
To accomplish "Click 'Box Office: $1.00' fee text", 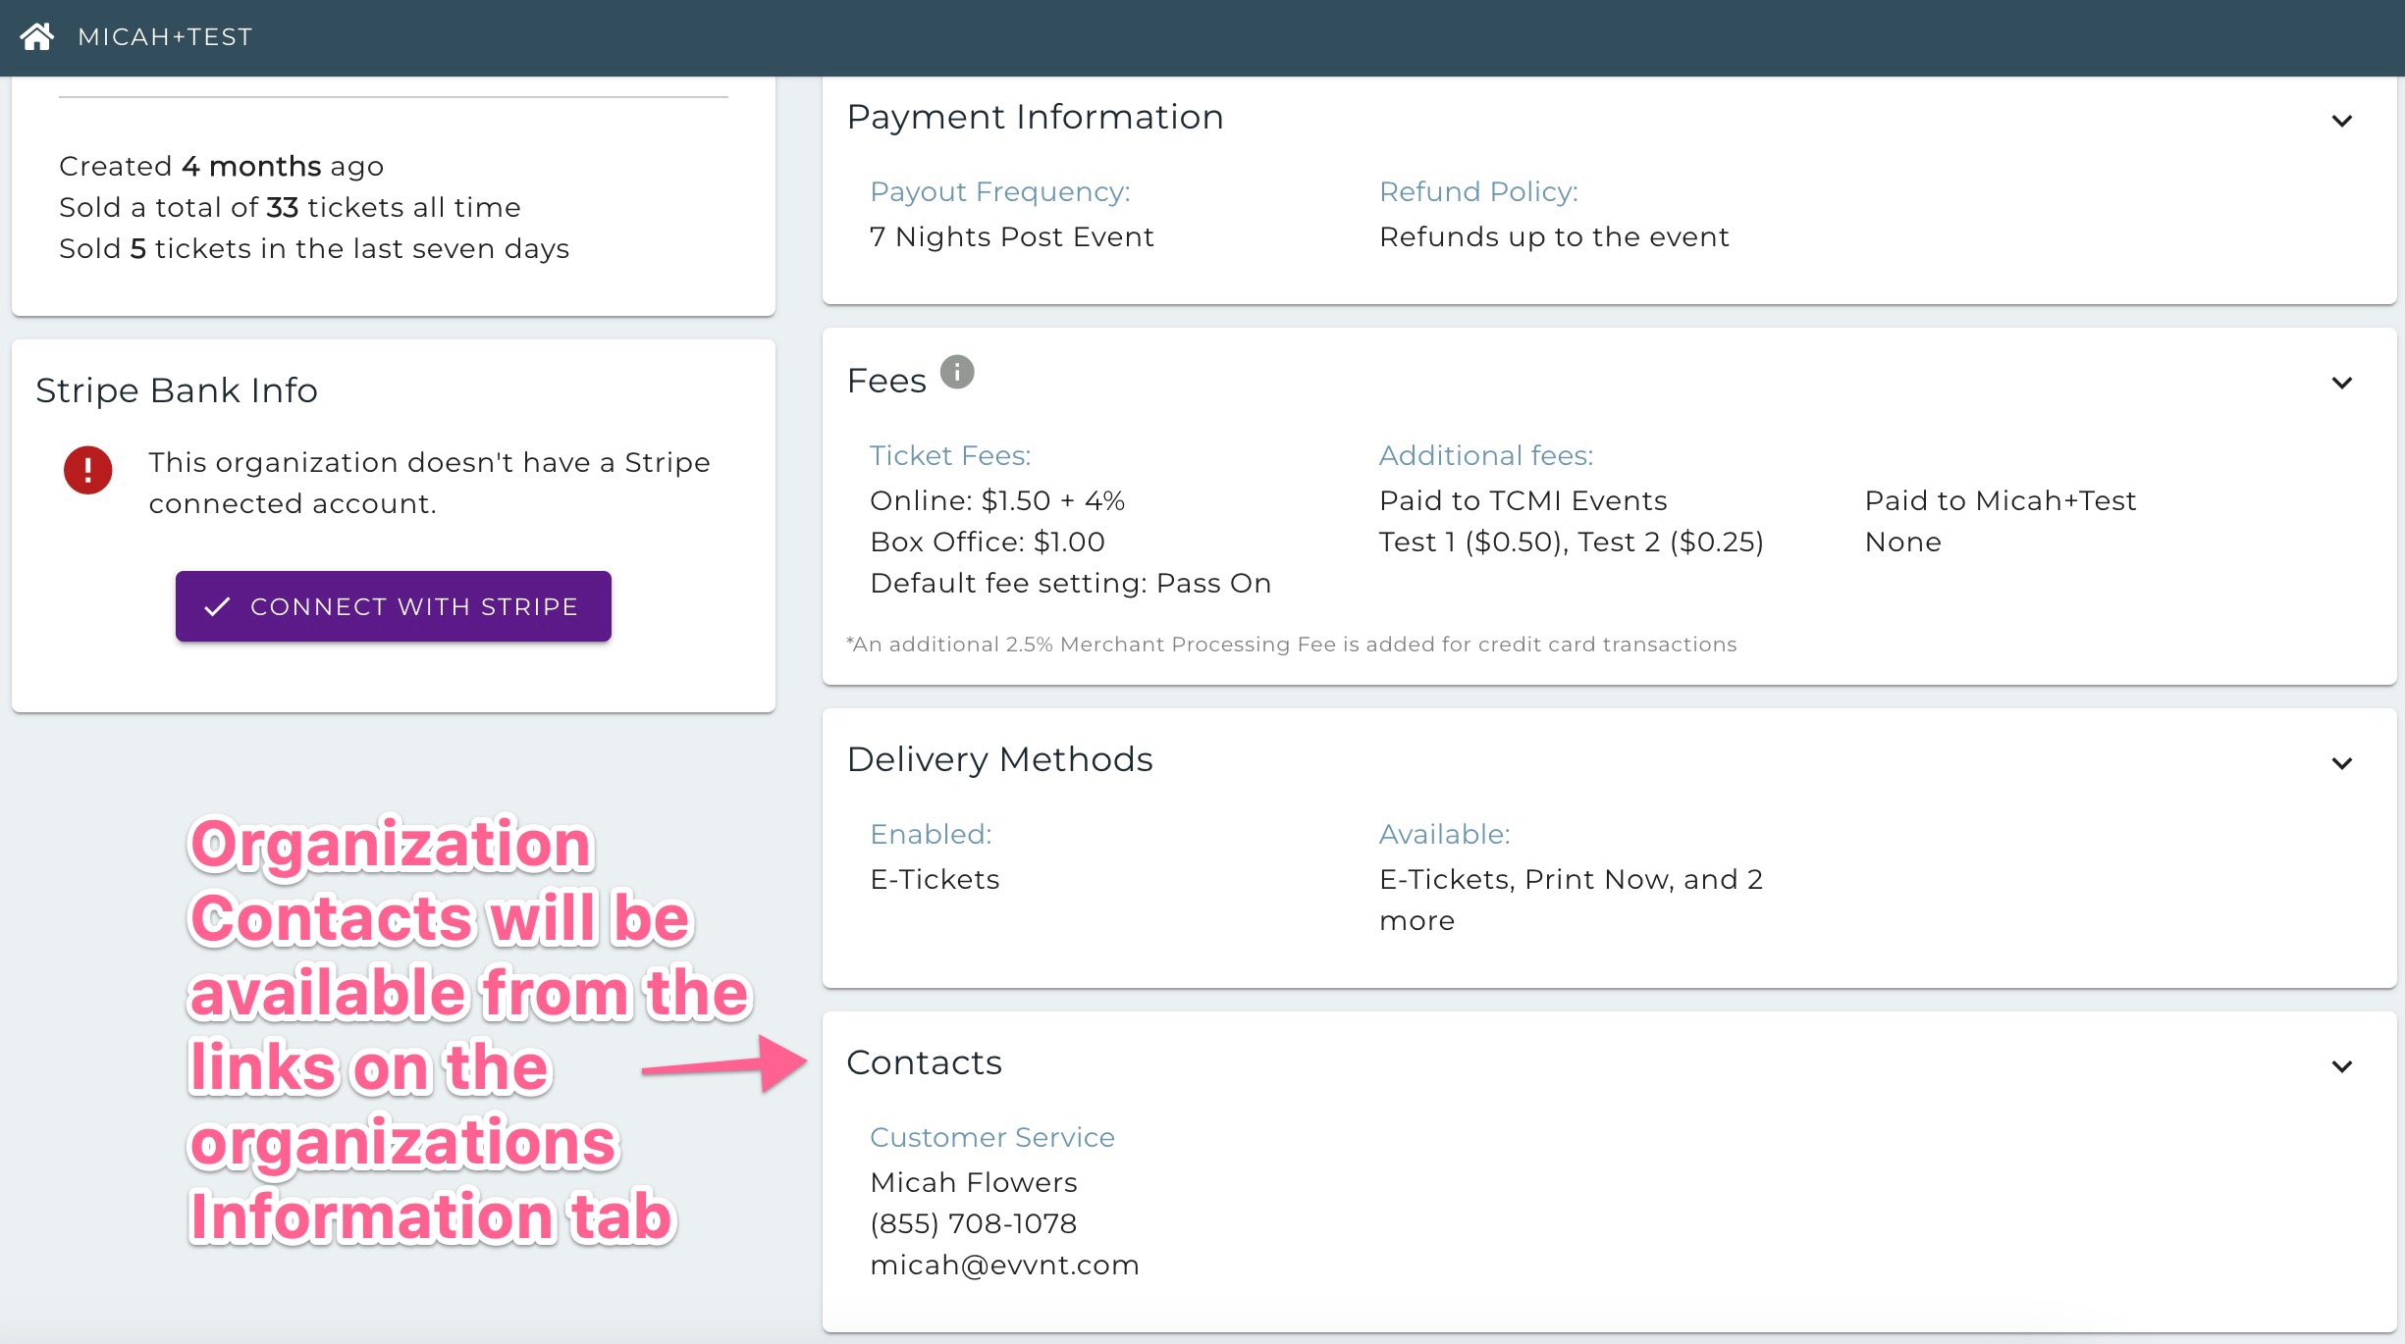I will pos(988,542).
